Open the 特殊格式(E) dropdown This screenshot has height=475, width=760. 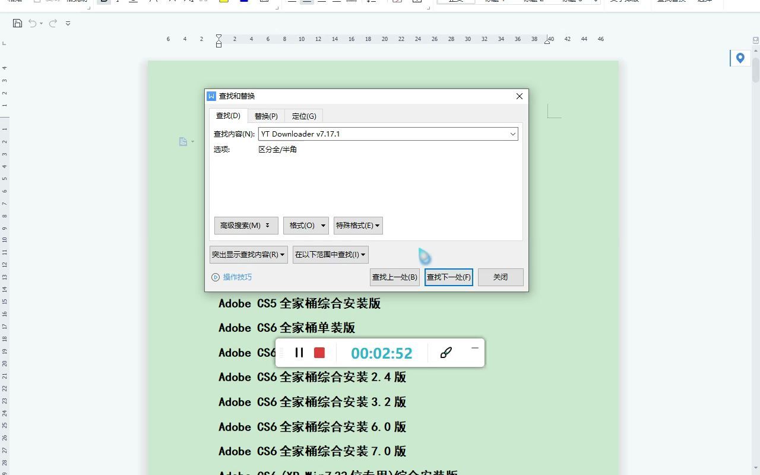point(357,225)
